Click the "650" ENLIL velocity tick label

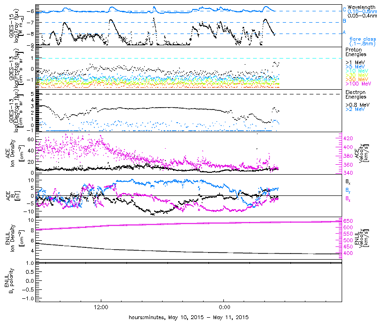[x=348, y=221]
